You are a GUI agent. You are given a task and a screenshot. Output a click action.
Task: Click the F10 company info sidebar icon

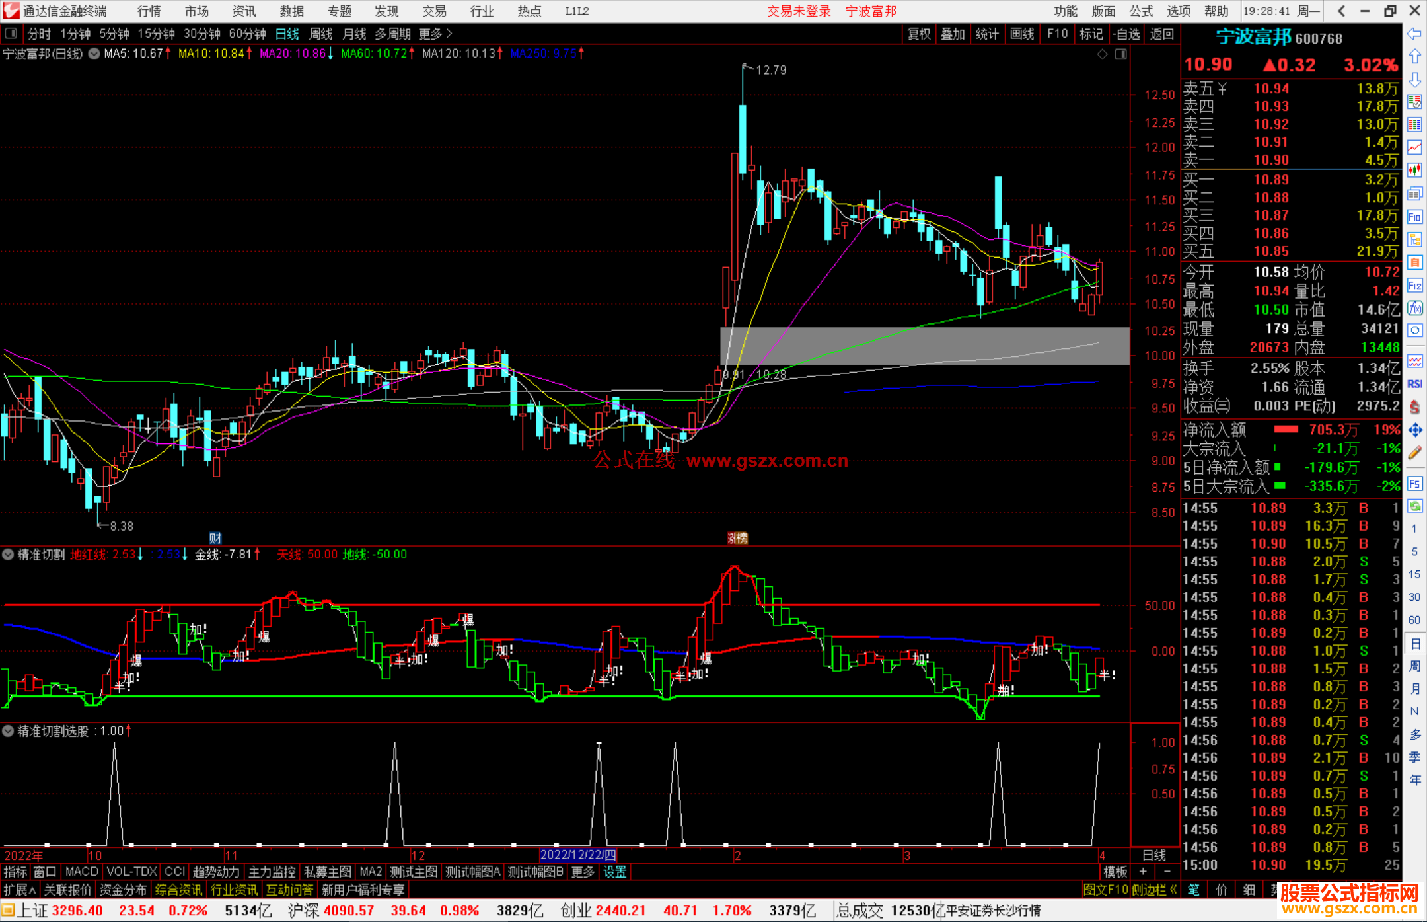pyautogui.click(x=1414, y=217)
